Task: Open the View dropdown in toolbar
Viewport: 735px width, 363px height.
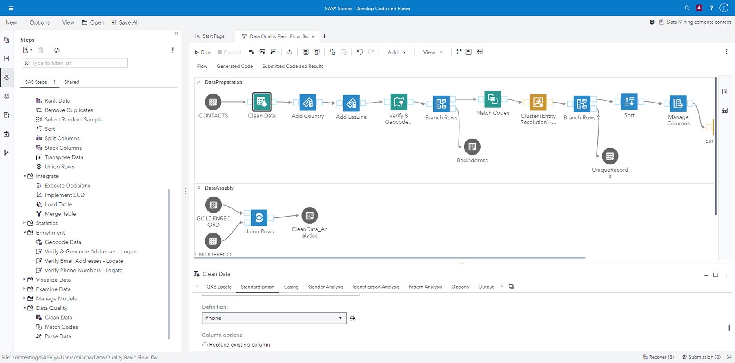Action: point(432,52)
